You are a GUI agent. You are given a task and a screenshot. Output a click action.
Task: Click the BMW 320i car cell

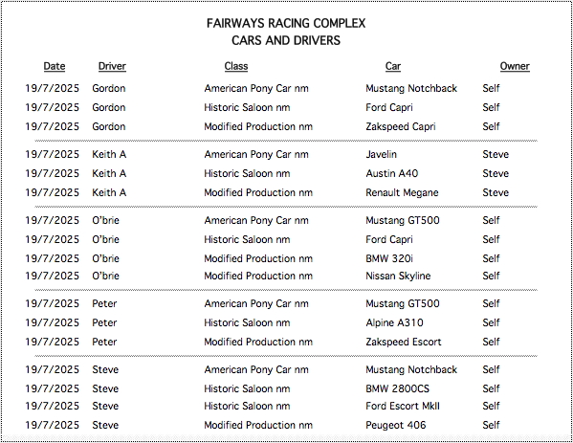(389, 258)
